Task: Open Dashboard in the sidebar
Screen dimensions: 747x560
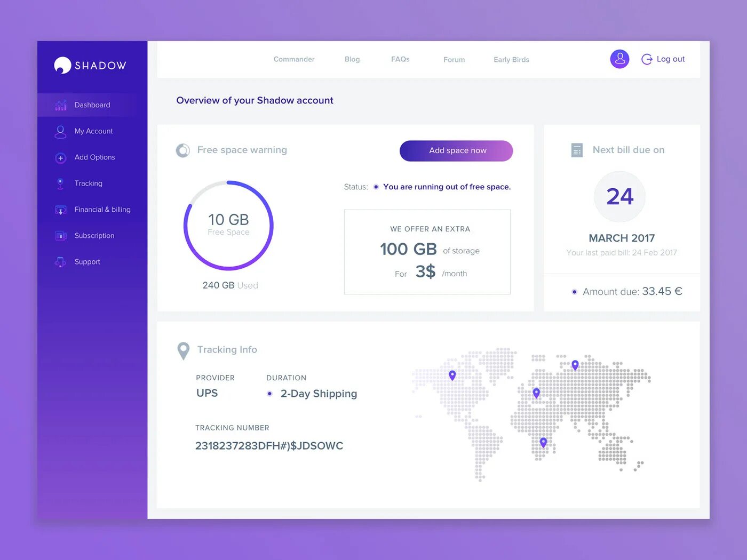Action: [x=92, y=105]
